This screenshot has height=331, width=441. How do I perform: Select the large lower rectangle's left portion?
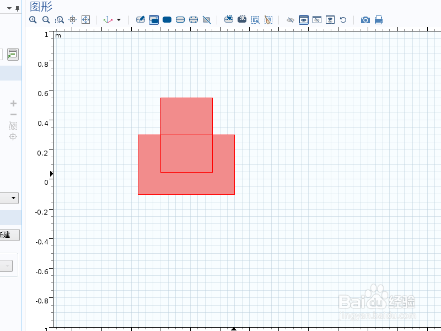pos(149,164)
